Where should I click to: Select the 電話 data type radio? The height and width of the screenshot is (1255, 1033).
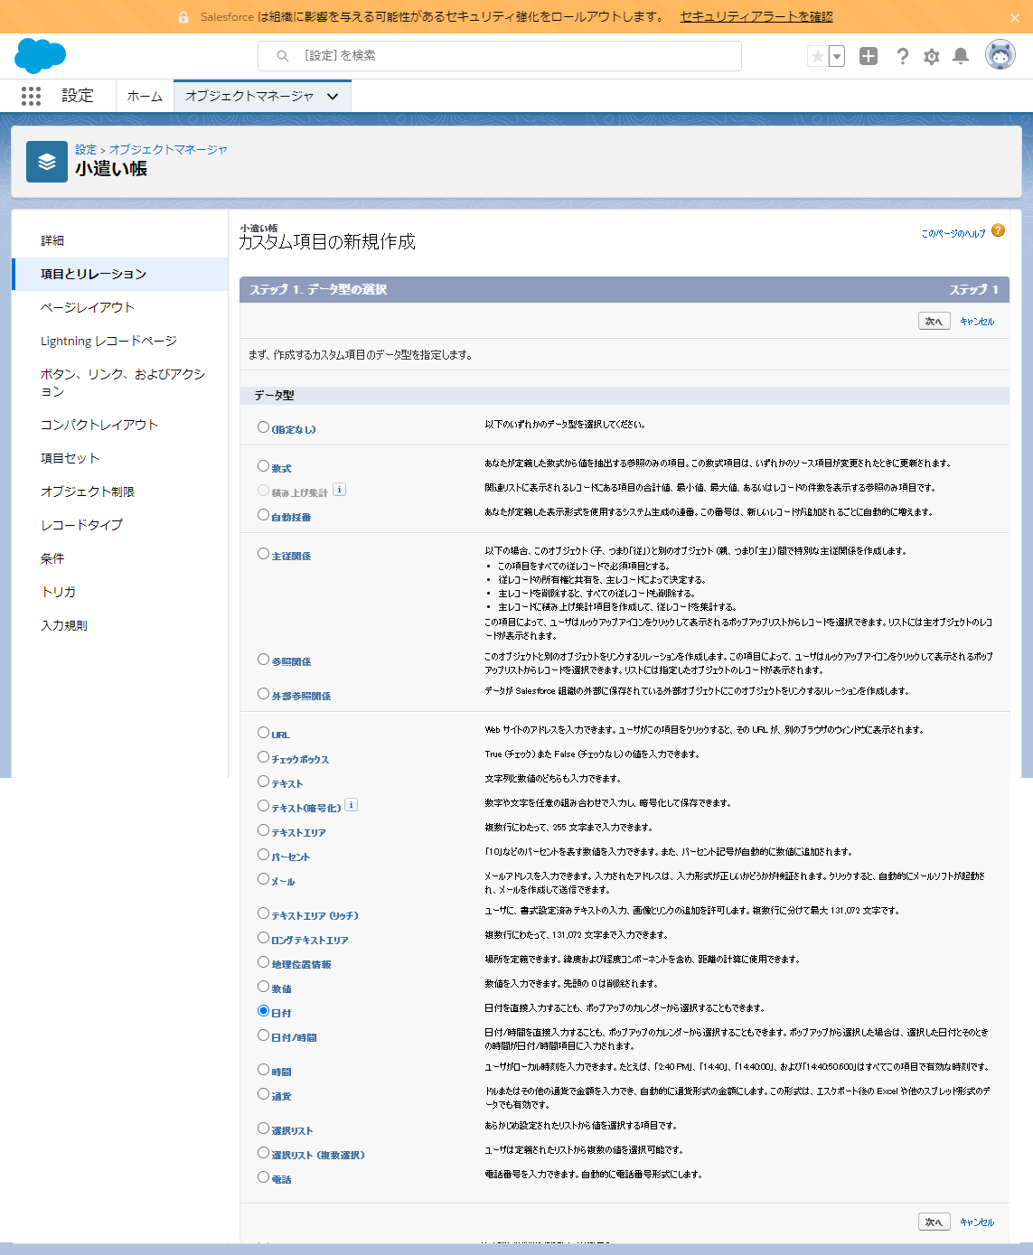pos(263,1177)
